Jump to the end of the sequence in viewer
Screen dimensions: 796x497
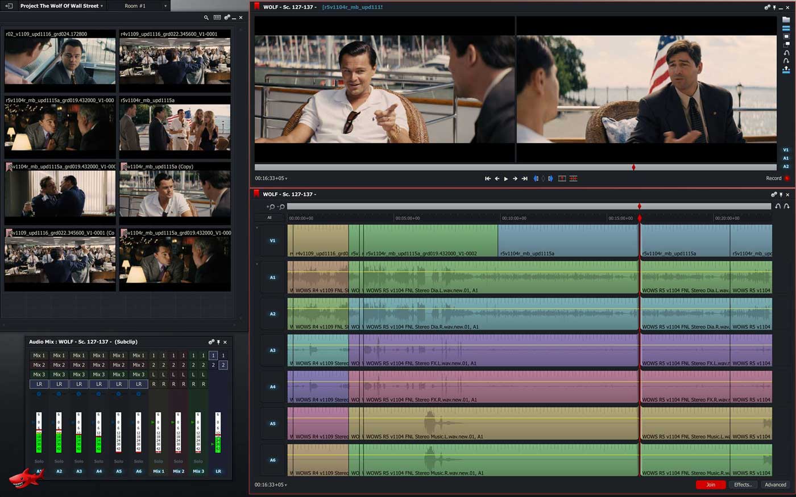[525, 178]
